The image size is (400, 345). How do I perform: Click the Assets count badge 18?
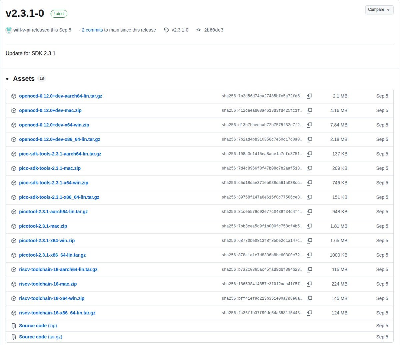coord(42,79)
